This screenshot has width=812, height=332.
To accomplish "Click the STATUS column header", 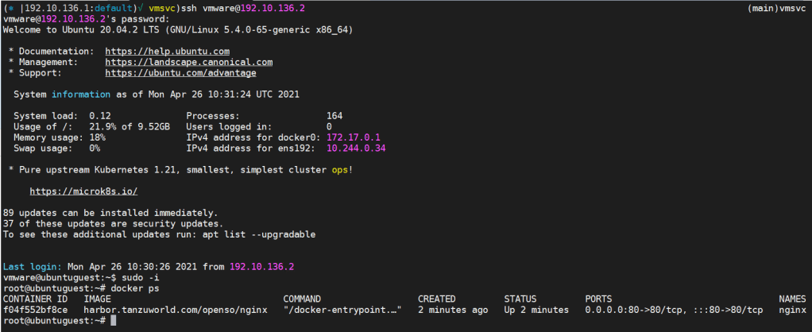I will [x=520, y=299].
